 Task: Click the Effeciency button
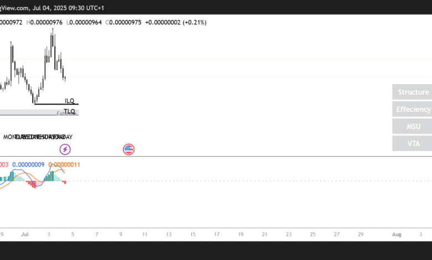pos(412,109)
